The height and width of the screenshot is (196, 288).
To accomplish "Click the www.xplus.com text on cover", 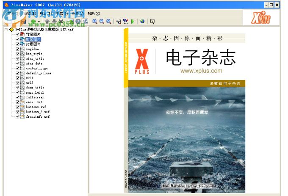I will [201, 71].
